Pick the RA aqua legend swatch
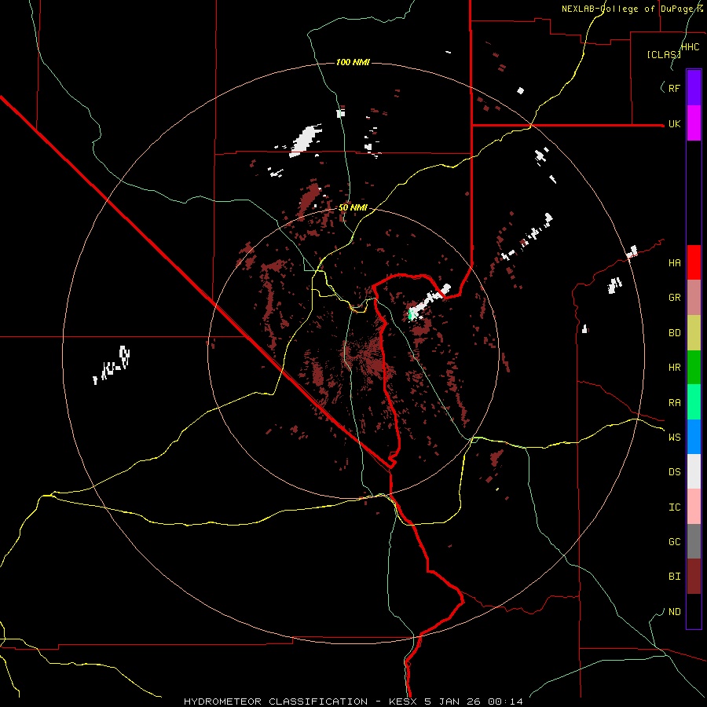 point(694,402)
